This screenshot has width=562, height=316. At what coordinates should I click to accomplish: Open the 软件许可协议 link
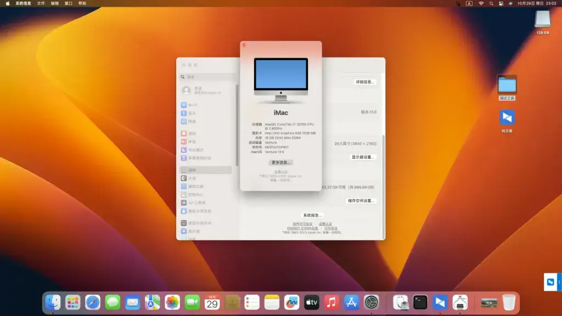(x=302, y=224)
